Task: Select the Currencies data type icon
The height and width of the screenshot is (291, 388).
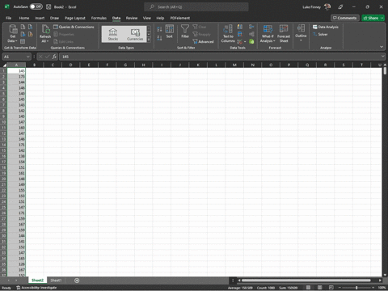Action: pyautogui.click(x=135, y=34)
